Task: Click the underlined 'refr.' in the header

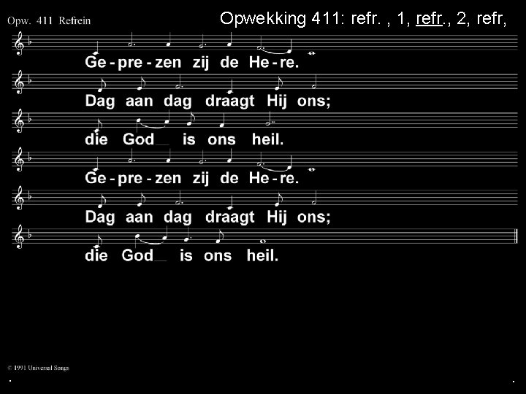Action: point(430,18)
